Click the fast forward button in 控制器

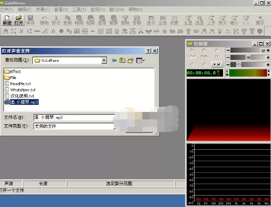click(x=204, y=57)
